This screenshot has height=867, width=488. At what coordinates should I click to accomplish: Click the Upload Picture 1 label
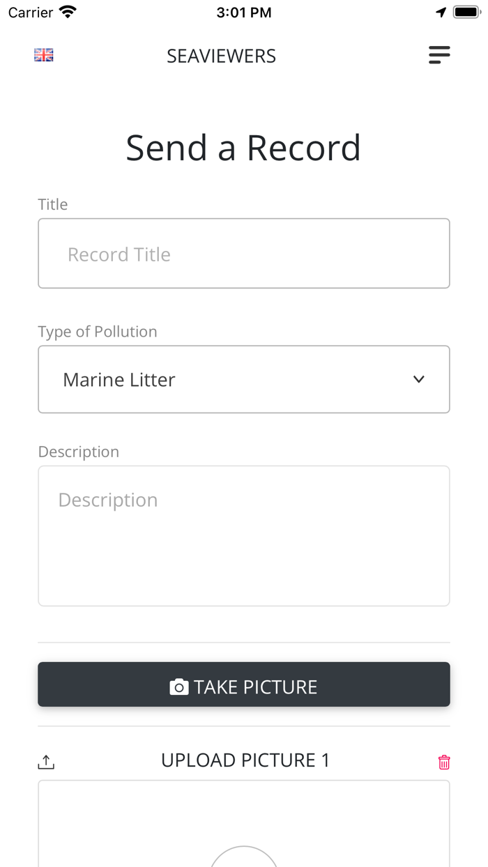[244, 760]
